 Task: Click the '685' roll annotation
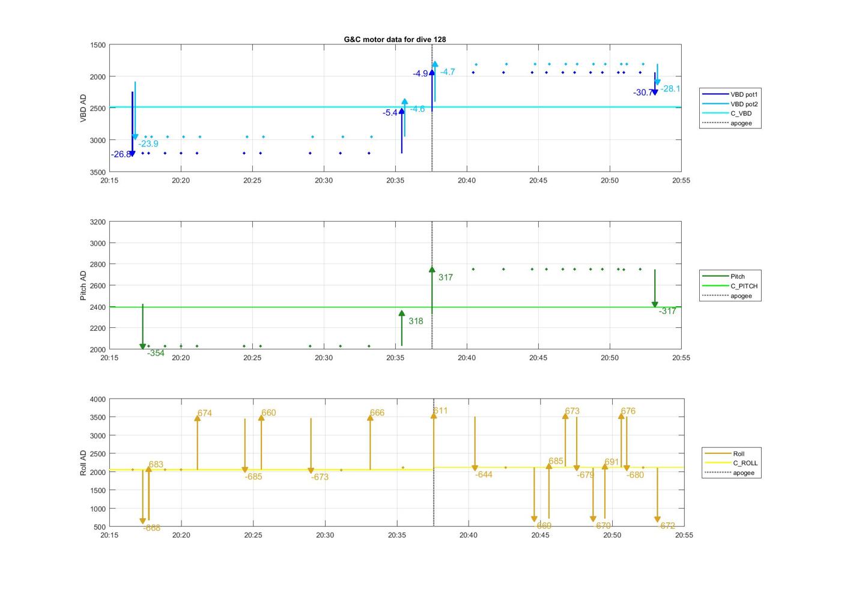[556, 462]
